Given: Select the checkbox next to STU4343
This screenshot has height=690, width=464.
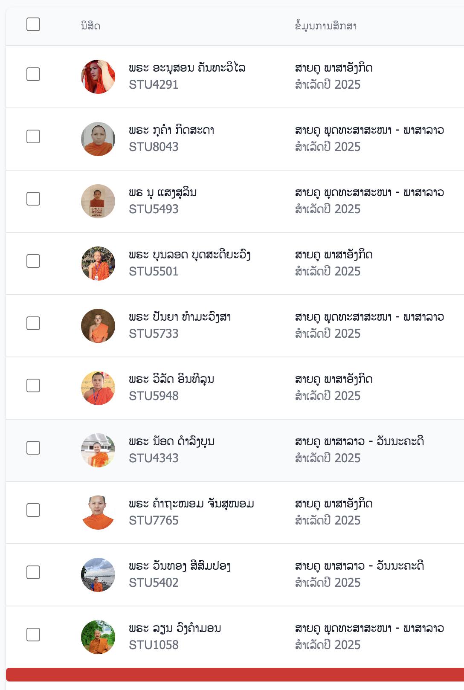Looking at the screenshot, I should click(x=33, y=448).
